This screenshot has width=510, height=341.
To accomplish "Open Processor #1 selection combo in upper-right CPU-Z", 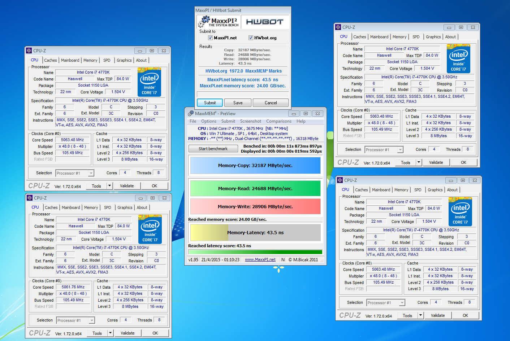I will [384, 150].
